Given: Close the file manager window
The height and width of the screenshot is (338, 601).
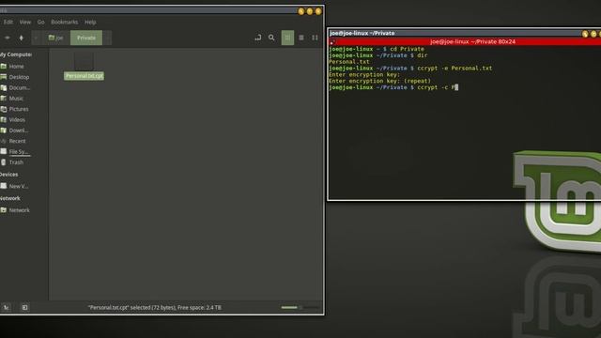Looking at the screenshot, I should (318, 11).
